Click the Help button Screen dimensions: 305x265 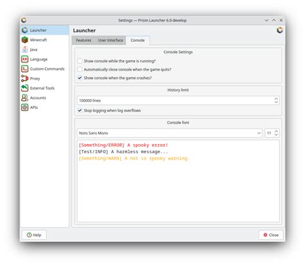point(34,235)
